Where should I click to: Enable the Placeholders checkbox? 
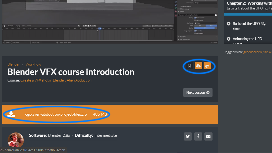(195, 33)
